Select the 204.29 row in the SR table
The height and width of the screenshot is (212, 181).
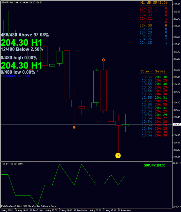click(x=153, y=29)
